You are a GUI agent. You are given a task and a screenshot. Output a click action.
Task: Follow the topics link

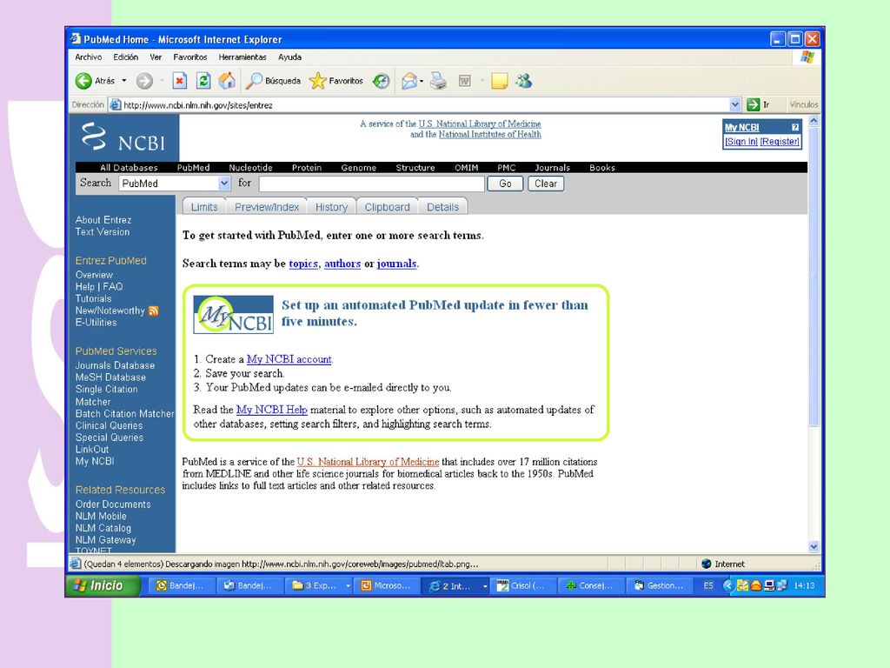(303, 264)
